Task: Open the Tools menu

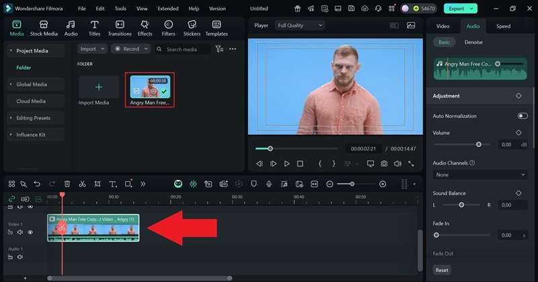Action: point(120,9)
